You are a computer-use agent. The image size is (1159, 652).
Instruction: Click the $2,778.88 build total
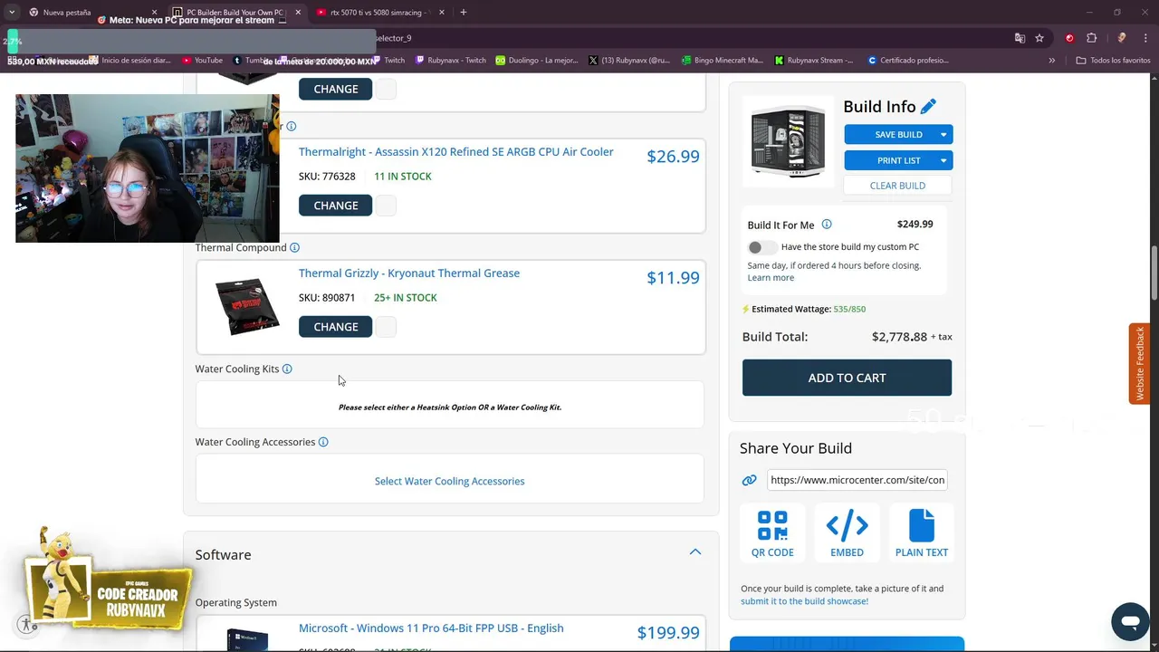pos(899,337)
